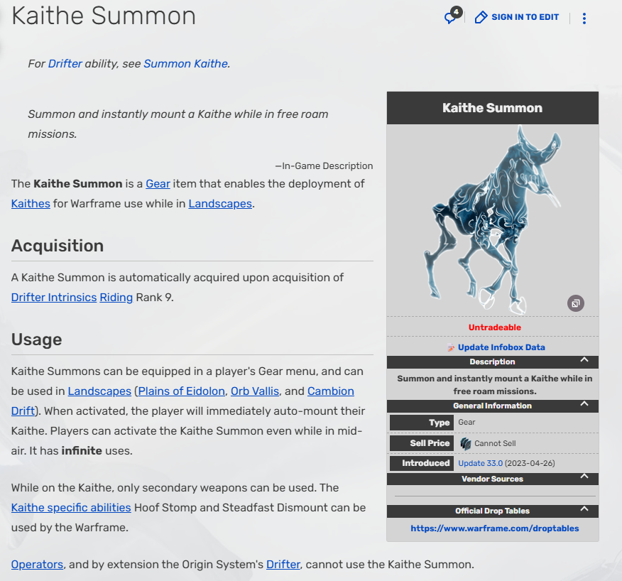Go to the Plains of Eidolon page
Image resolution: width=622 pixels, height=581 pixels.
coord(182,391)
